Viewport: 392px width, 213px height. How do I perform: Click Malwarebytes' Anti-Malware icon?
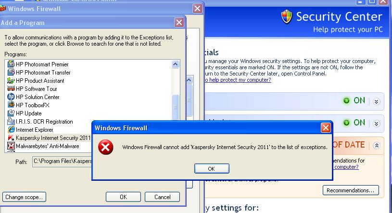11,146
